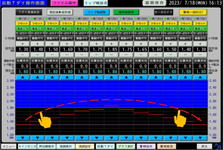Click the Tダイ昇温未完 status button
The image size is (223, 150).
tap(29, 12)
